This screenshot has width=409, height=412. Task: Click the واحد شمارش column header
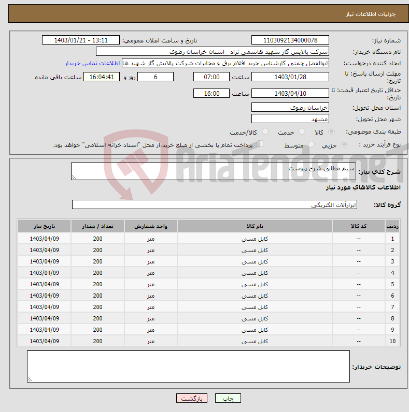(x=151, y=226)
